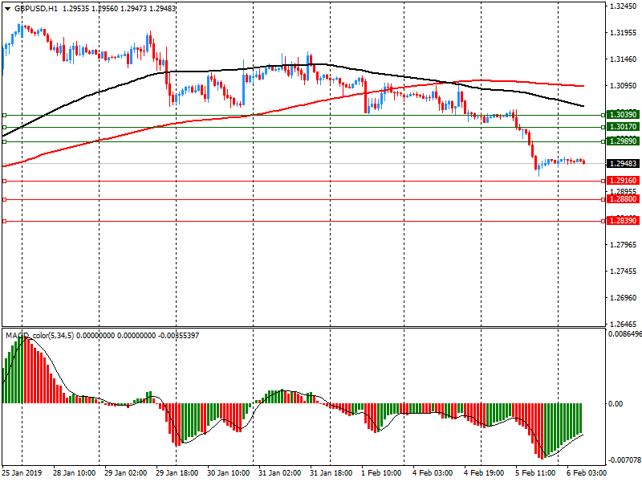Click the right end of red moving average
The width and height of the screenshot is (642, 482).
pyautogui.click(x=583, y=86)
